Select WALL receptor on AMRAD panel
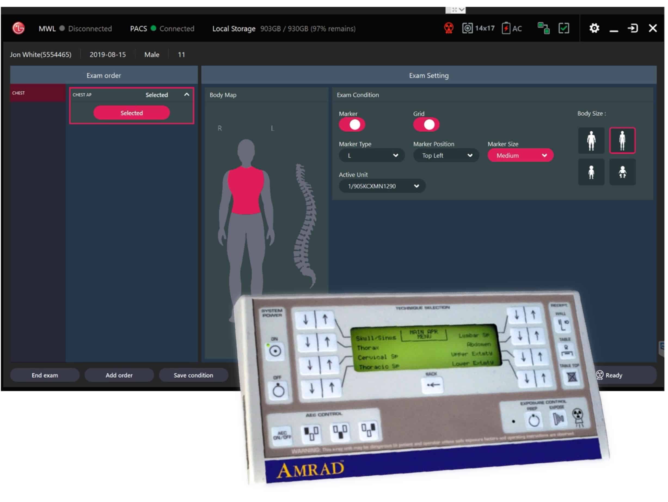 pos(562,325)
